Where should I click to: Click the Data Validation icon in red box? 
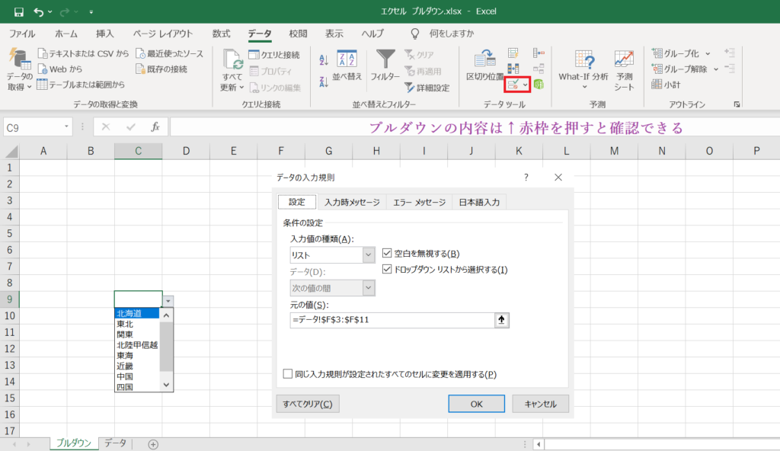tap(513, 84)
